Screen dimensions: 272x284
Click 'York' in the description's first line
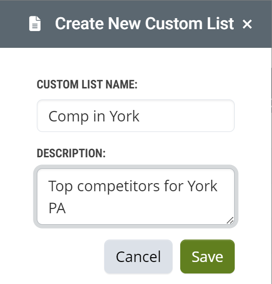pos(202,186)
